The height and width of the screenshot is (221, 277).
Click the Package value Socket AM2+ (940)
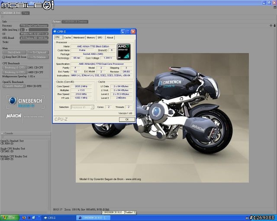coord(93,54)
